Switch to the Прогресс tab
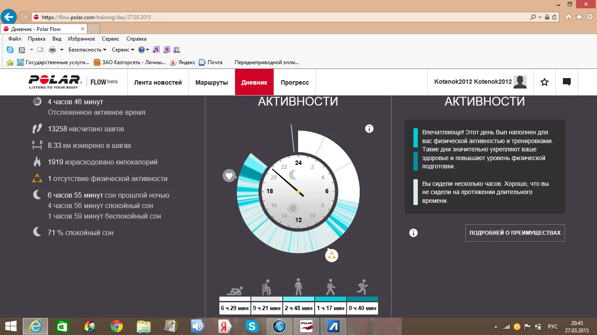 [295, 82]
